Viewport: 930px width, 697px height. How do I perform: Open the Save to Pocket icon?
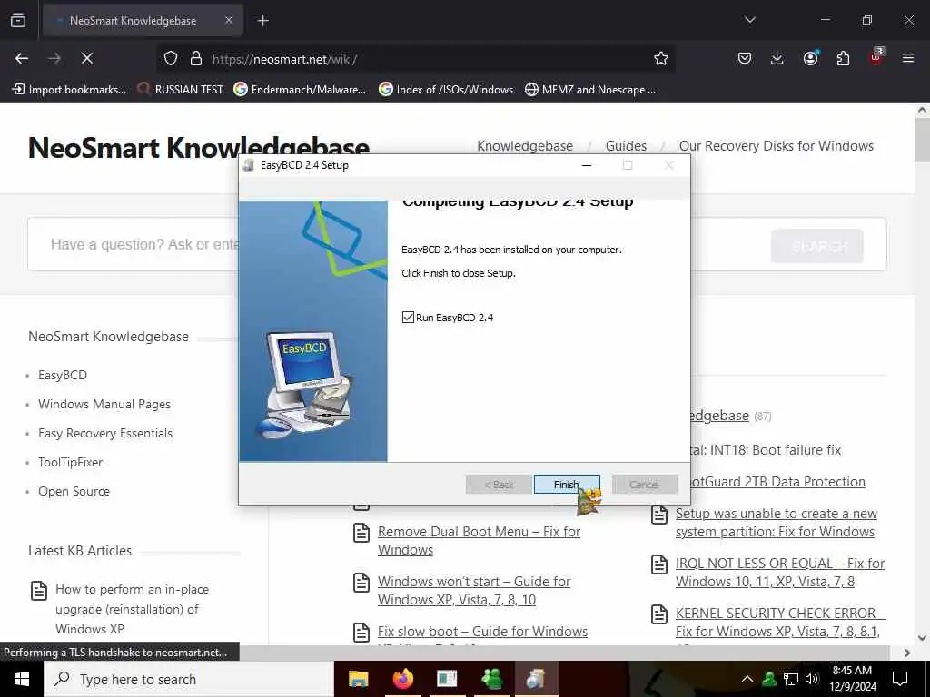click(x=745, y=58)
